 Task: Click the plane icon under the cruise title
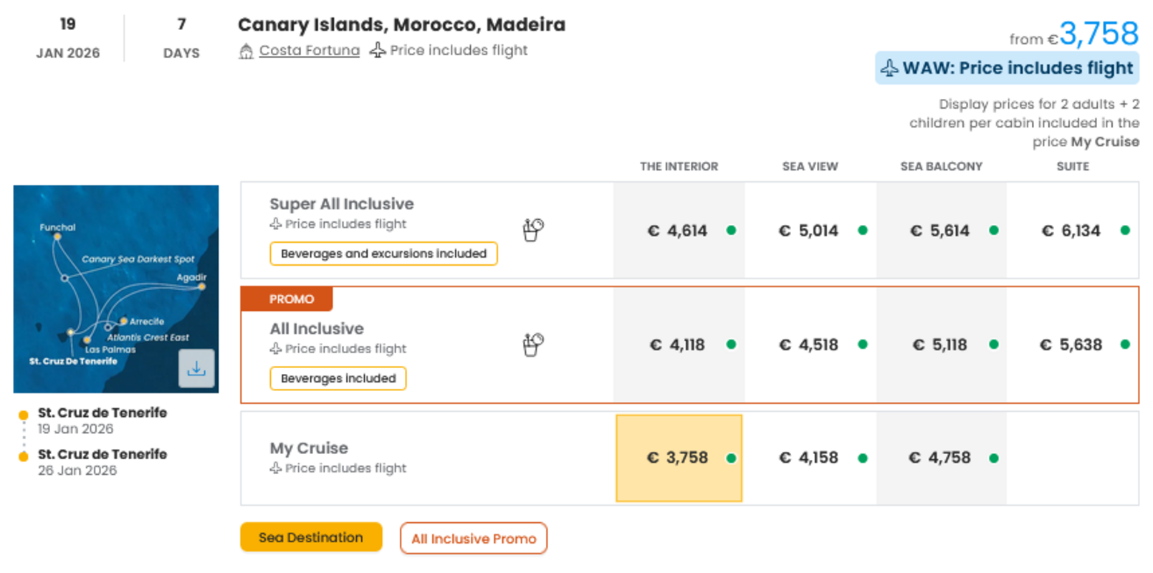click(378, 50)
